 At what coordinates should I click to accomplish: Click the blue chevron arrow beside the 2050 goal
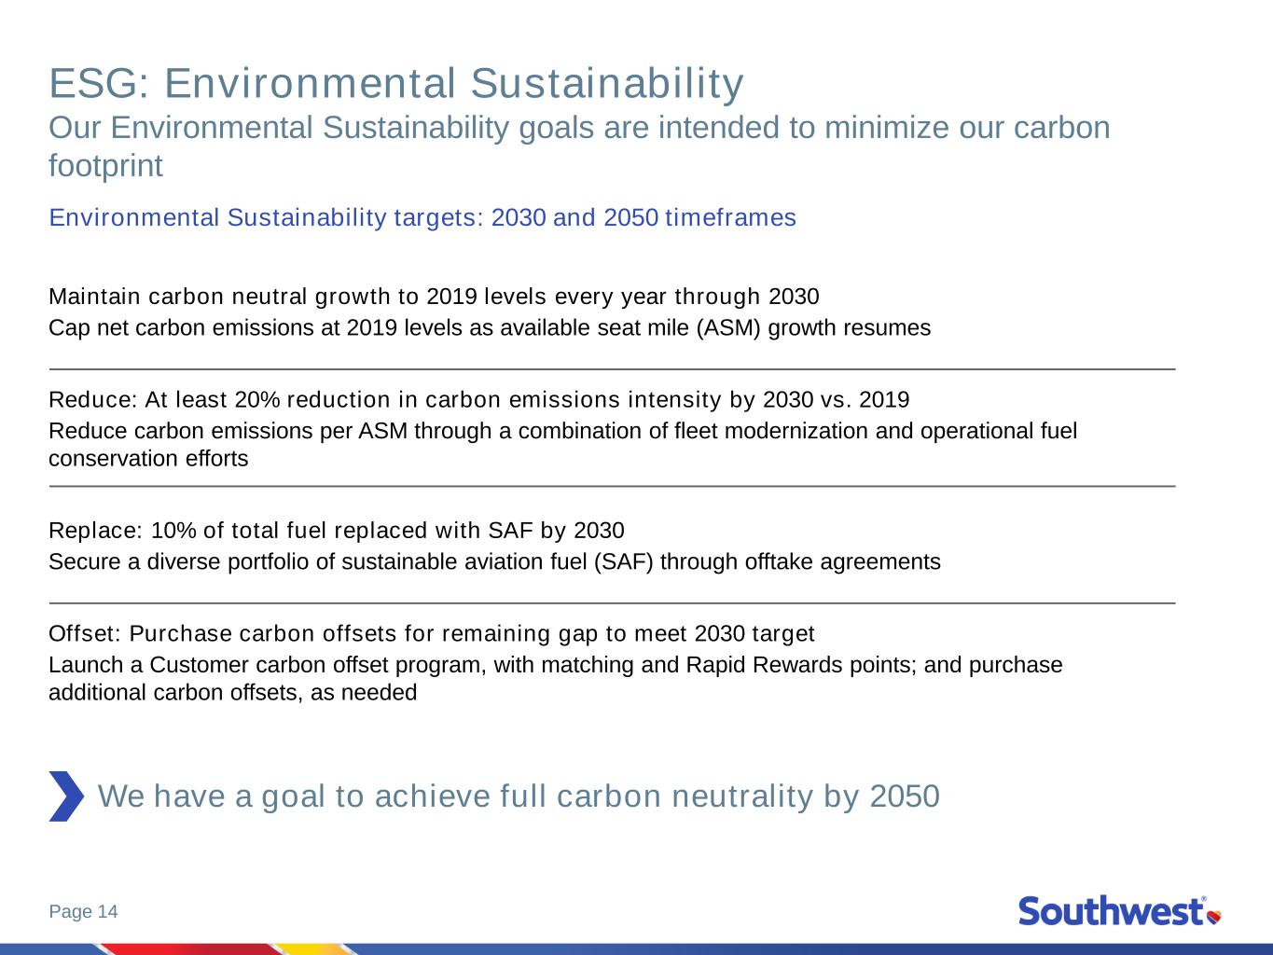66,796
